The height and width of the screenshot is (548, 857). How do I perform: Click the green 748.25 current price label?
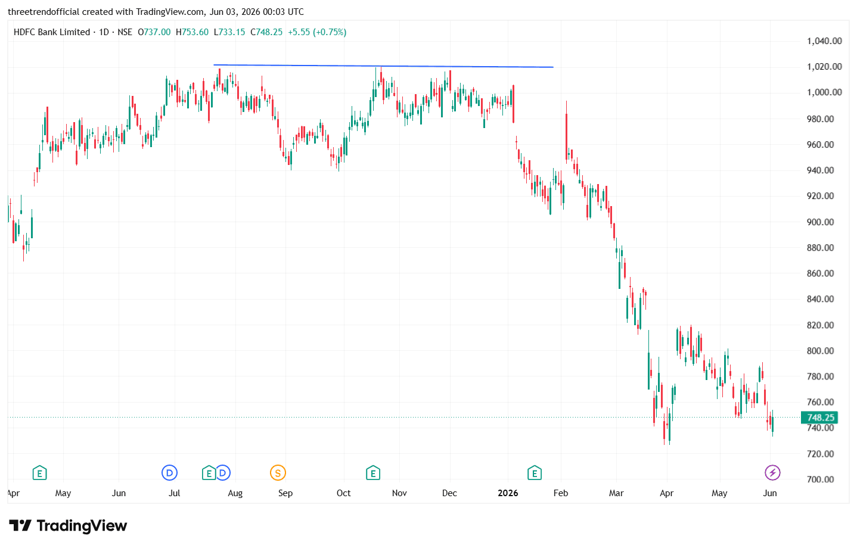pyautogui.click(x=819, y=418)
